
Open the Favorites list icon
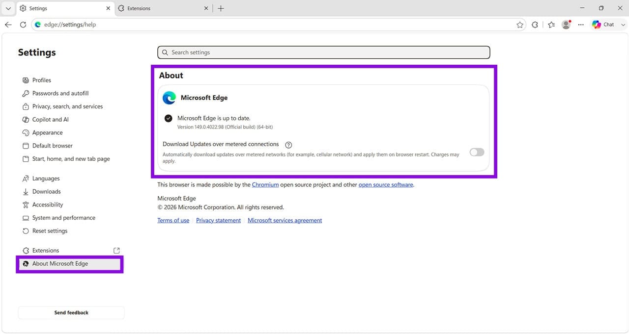(551, 25)
